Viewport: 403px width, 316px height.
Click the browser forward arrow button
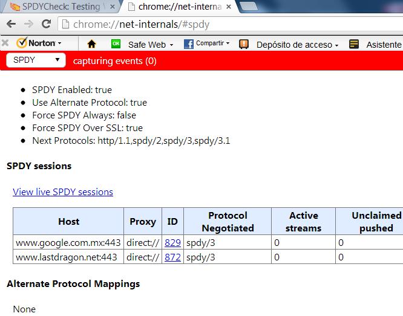point(28,25)
